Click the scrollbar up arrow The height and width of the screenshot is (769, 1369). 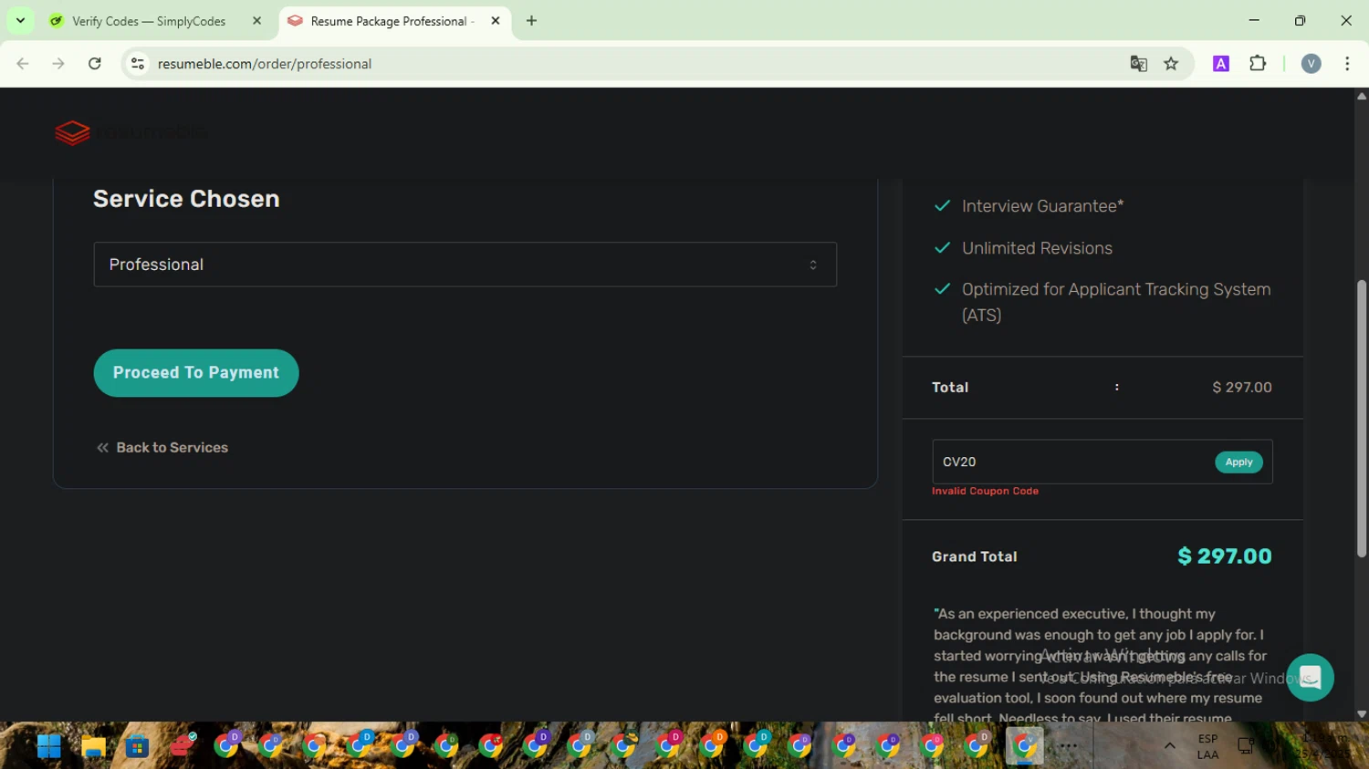click(1362, 96)
